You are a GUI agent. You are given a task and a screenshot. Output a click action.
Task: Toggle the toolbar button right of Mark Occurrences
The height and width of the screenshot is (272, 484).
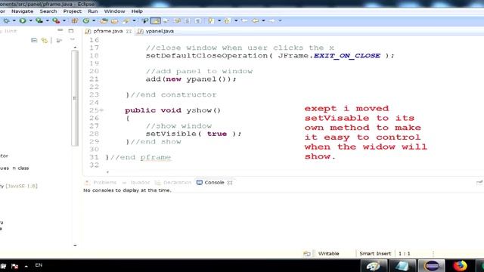166,20
